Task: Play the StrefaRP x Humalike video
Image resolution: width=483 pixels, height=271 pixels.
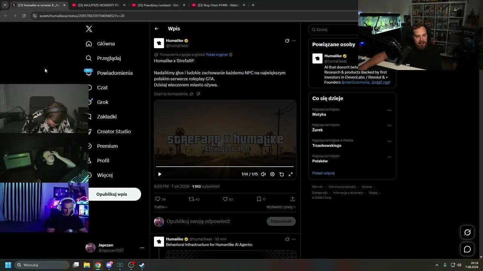Action: click(160, 174)
